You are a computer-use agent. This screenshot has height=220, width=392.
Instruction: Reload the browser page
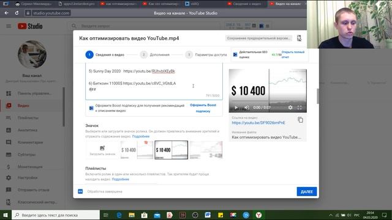[17, 13]
